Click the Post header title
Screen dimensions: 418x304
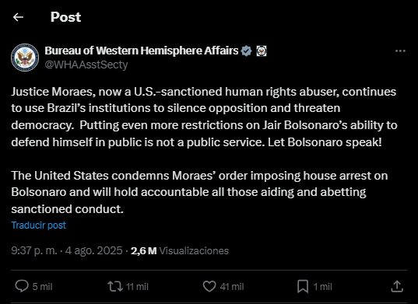pos(65,17)
